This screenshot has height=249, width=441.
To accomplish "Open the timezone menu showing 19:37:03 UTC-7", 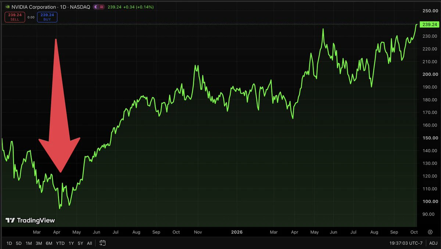I will tap(406, 243).
